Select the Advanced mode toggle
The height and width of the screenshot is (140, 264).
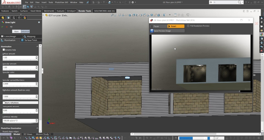coord(25,32)
